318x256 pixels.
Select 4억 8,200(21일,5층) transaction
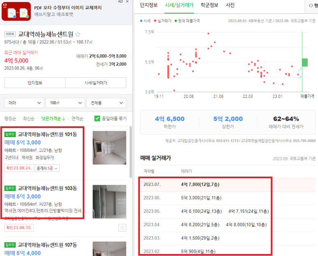(200, 225)
